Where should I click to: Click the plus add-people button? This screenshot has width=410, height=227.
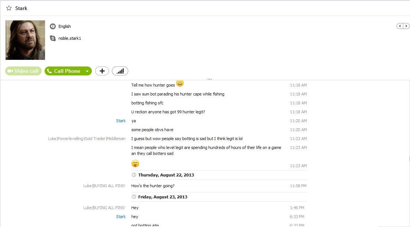pyautogui.click(x=102, y=71)
